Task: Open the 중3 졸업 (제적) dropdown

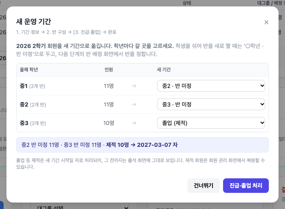Action: coord(211,123)
